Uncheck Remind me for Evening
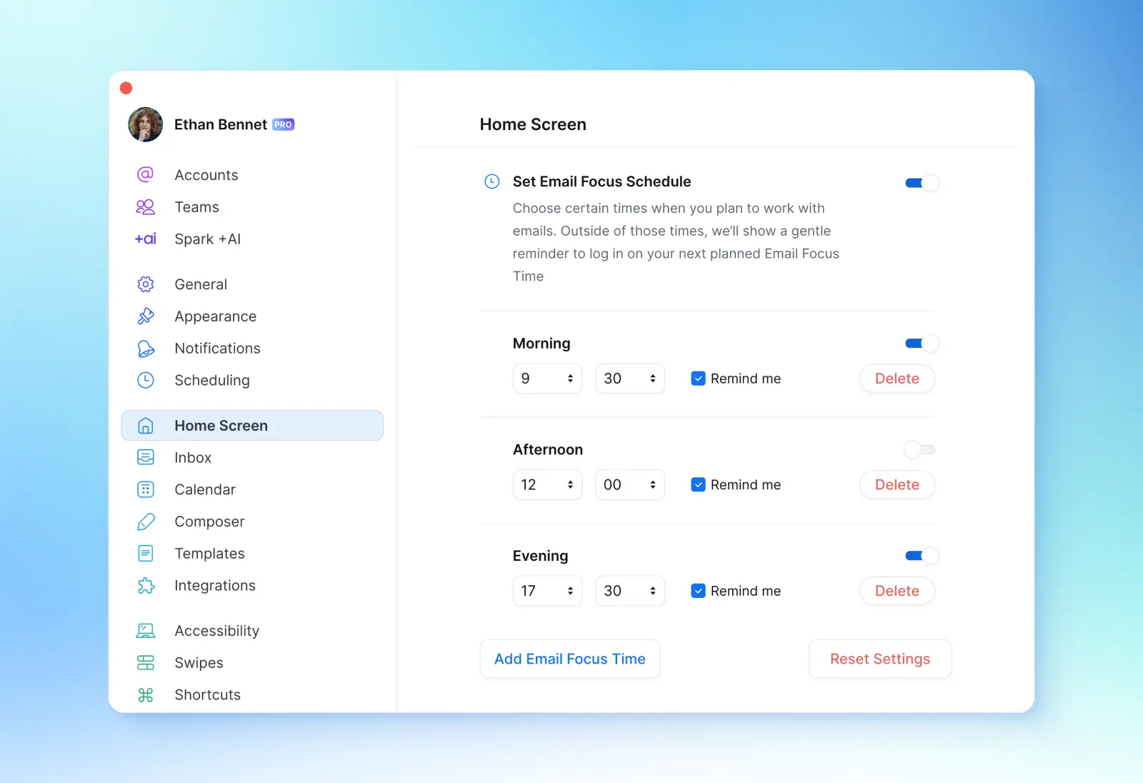 click(698, 591)
